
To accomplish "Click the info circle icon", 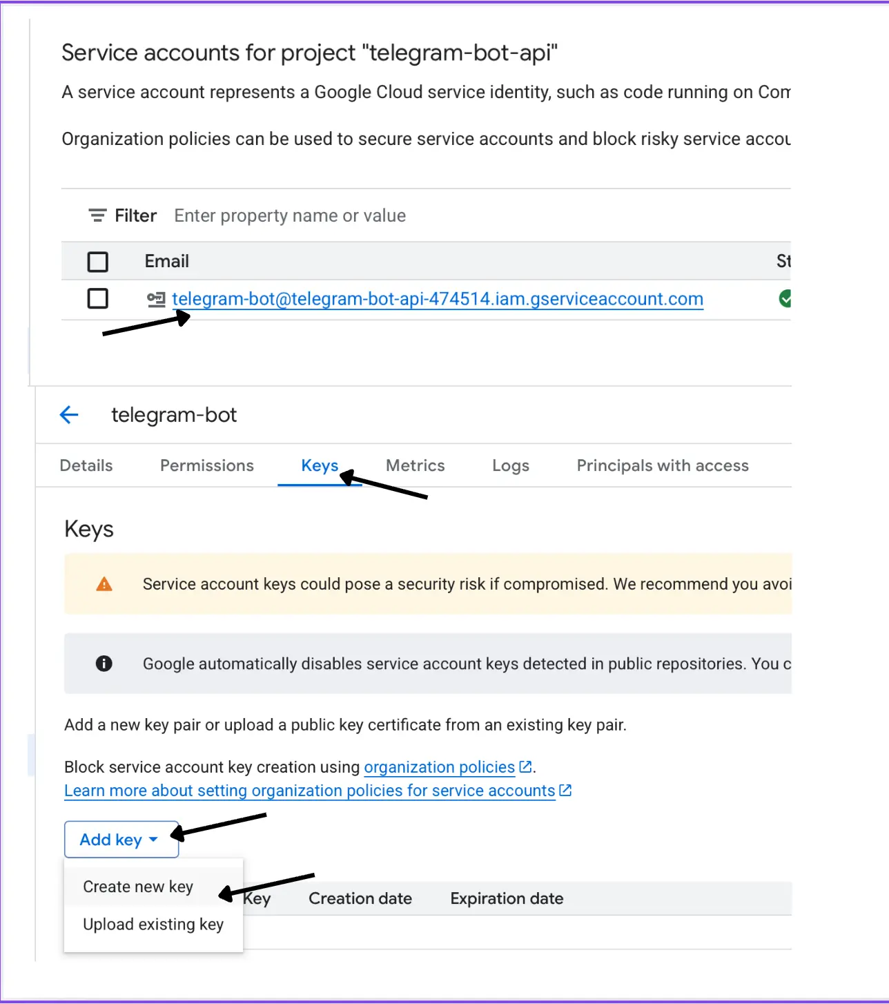I will pyautogui.click(x=104, y=664).
